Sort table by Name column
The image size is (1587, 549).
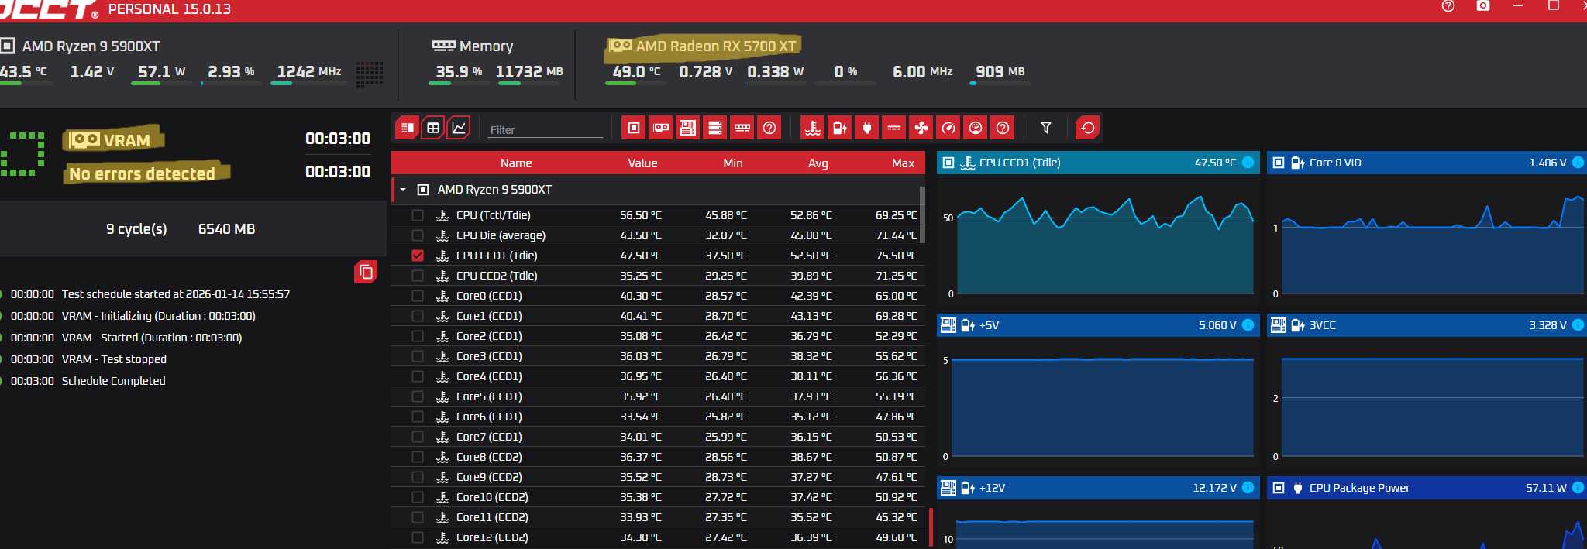[x=516, y=163]
